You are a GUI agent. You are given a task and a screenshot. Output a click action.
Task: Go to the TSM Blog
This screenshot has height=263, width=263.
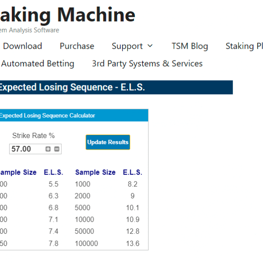coord(190,46)
